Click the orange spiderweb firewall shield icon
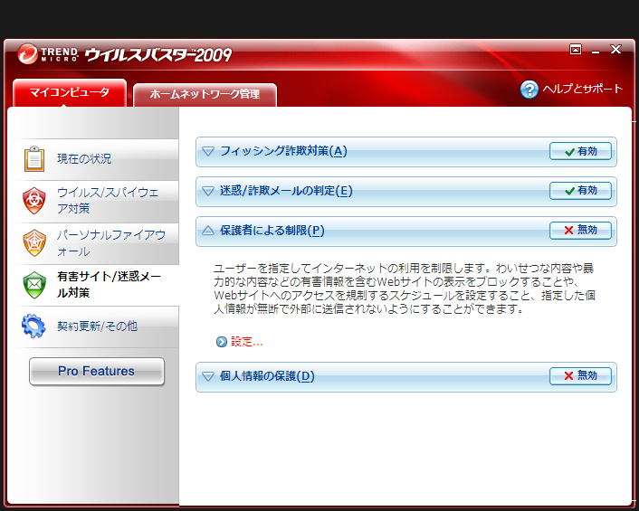The image size is (639, 511). (34, 243)
